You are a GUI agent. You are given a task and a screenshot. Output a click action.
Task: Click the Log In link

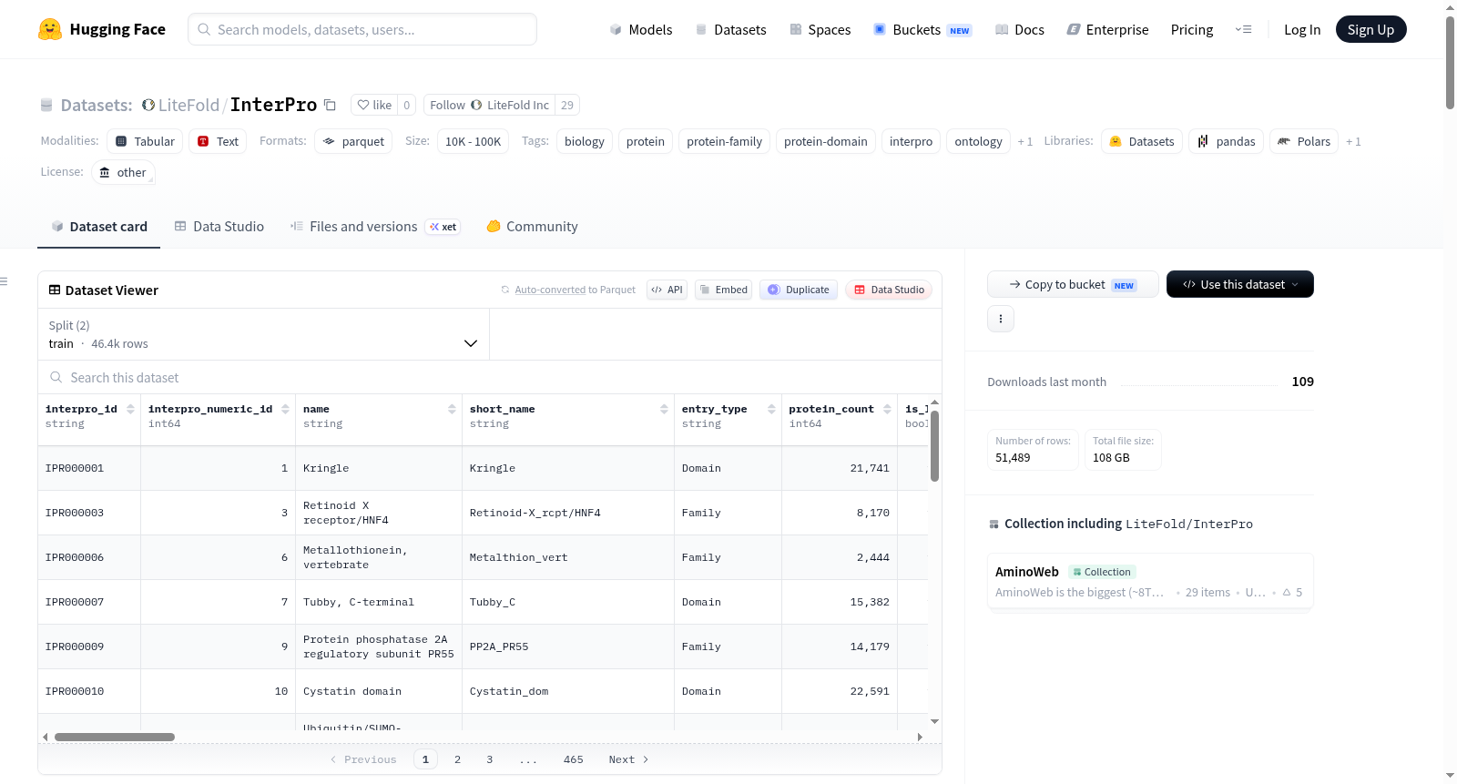click(1302, 30)
